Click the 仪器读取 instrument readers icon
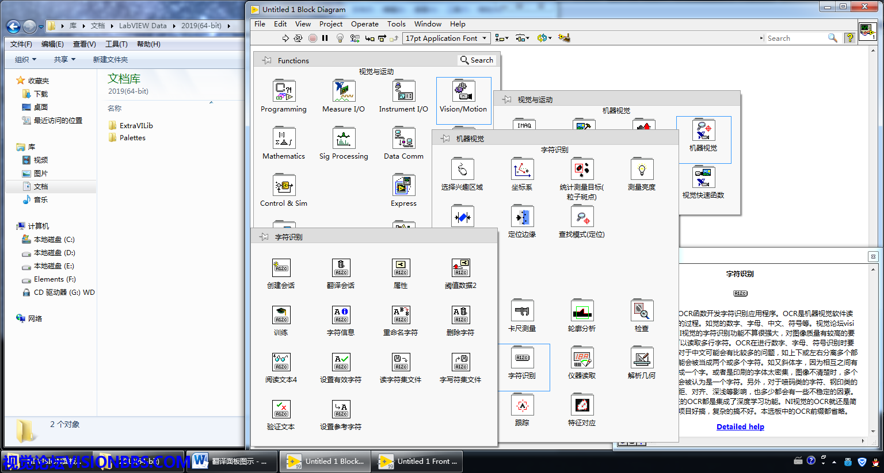Image resolution: width=884 pixels, height=473 pixels. (582, 358)
